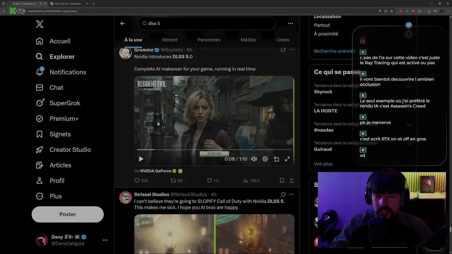452x254 pixels.
Task: Open more options on Strissel Studios post
Action: pyautogui.click(x=291, y=194)
